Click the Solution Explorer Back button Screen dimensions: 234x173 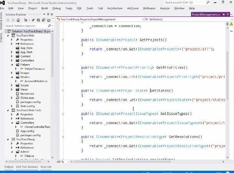[8, 20]
